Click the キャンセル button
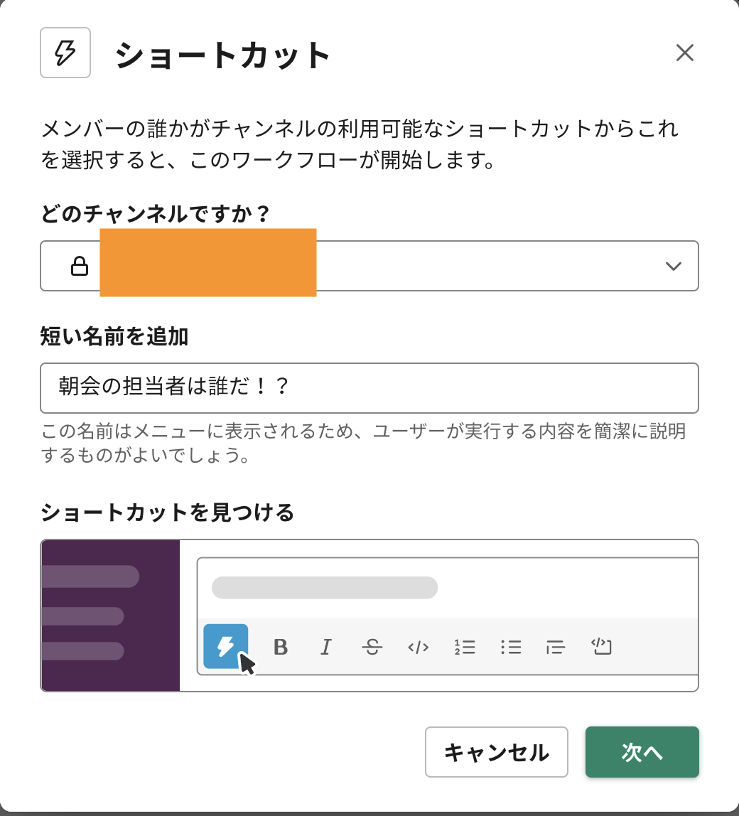 (496, 752)
